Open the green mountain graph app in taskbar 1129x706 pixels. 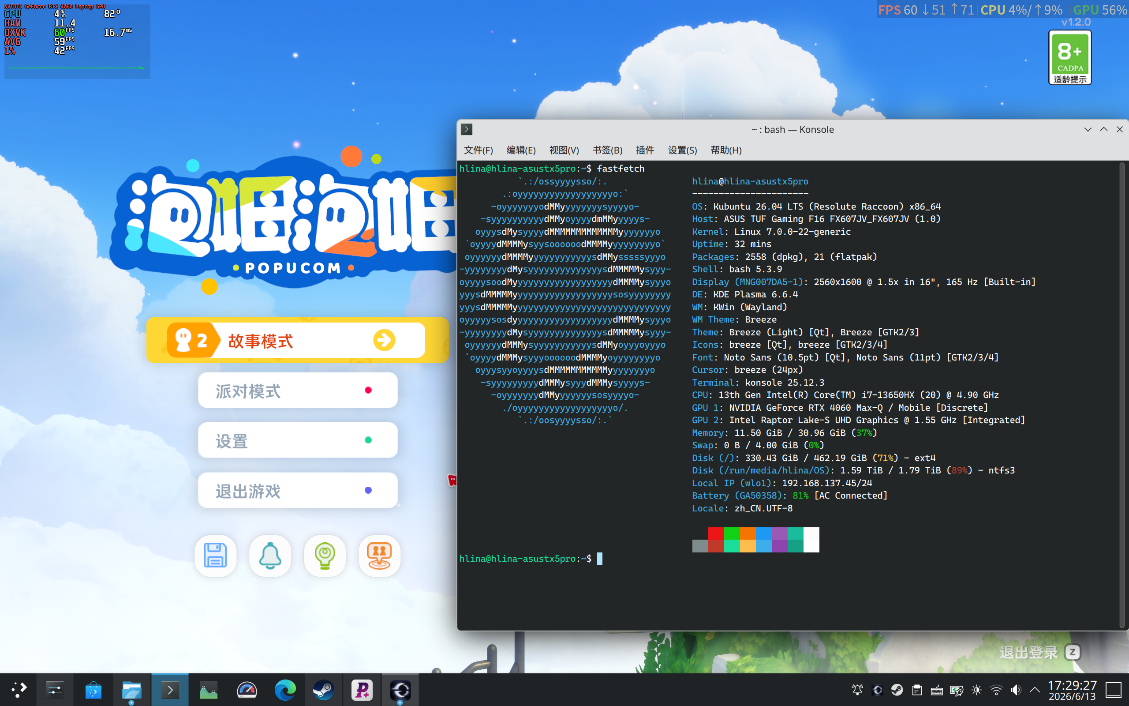[x=208, y=690]
